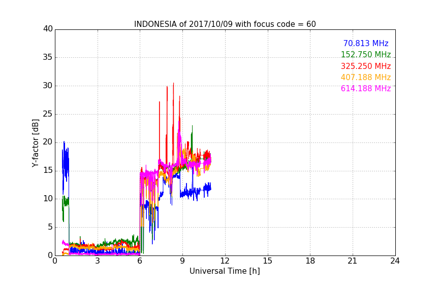Click the plot title "INDONESIA of 2017/10/09 with focus code = 60"

tap(225, 24)
